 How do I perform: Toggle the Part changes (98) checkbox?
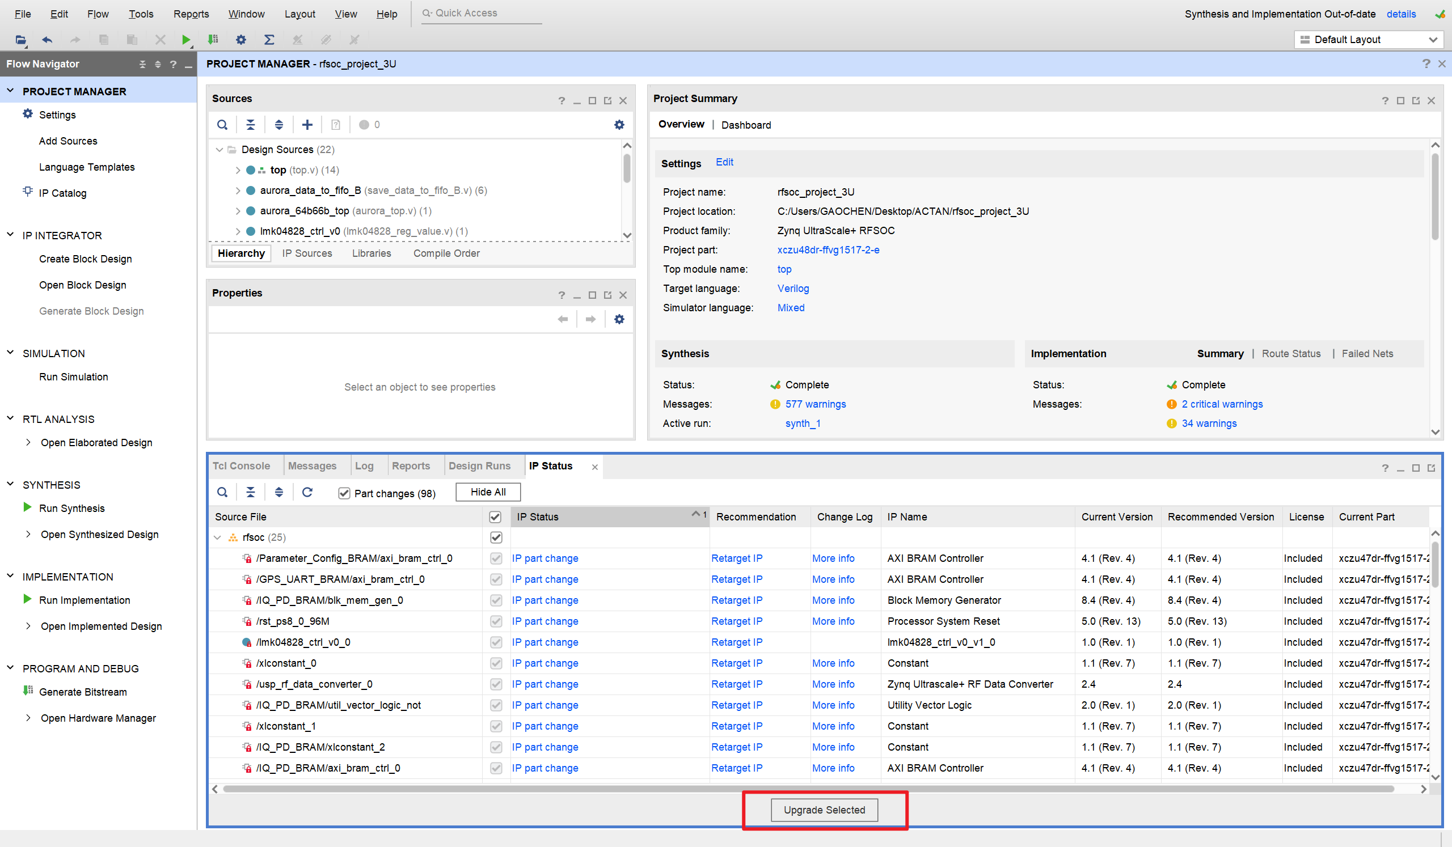click(344, 493)
